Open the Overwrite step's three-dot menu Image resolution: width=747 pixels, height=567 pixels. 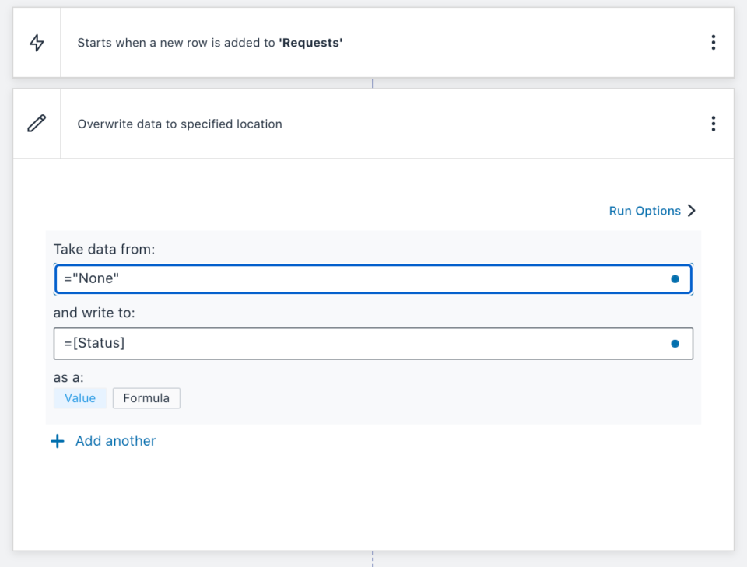pyautogui.click(x=714, y=123)
